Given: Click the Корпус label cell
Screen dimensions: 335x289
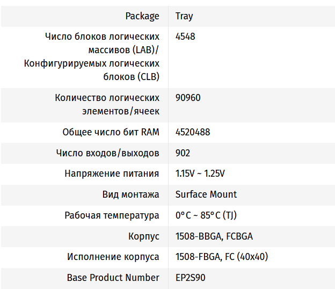Looking at the screenshot, I should [144, 236].
